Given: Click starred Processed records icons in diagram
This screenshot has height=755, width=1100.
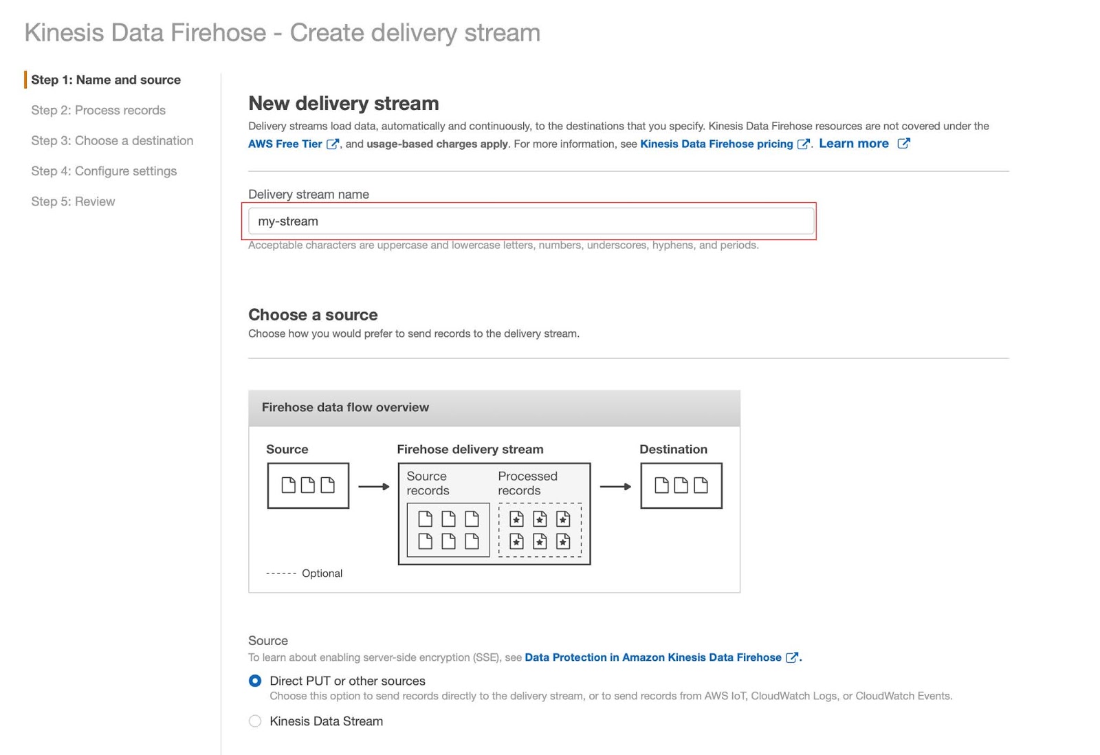Looking at the screenshot, I should 540,529.
